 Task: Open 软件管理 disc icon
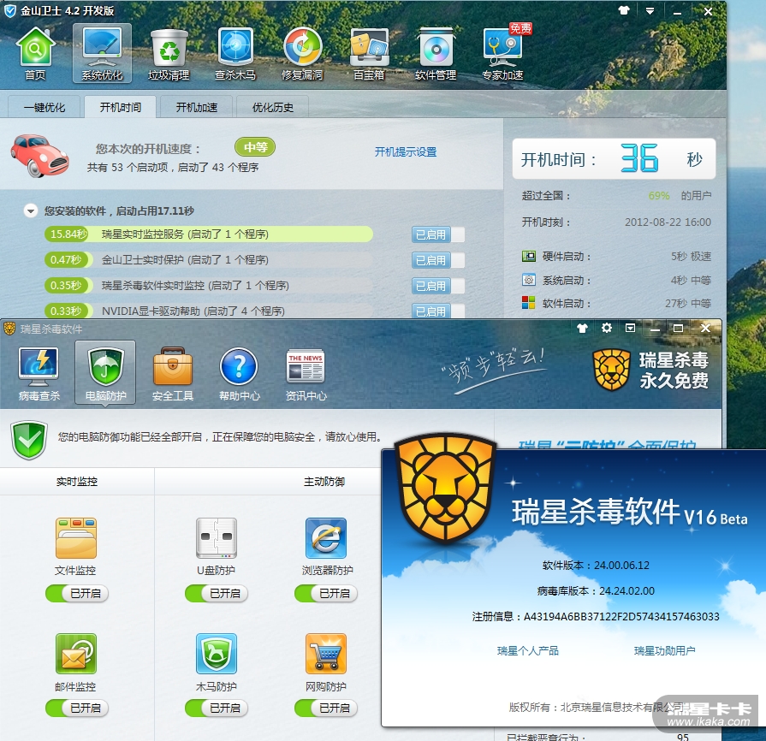(436, 53)
